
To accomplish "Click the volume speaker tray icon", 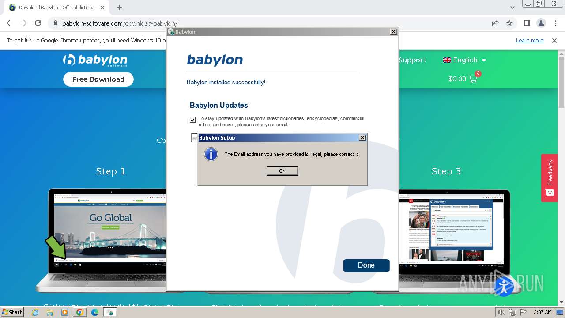I will click(x=502, y=312).
